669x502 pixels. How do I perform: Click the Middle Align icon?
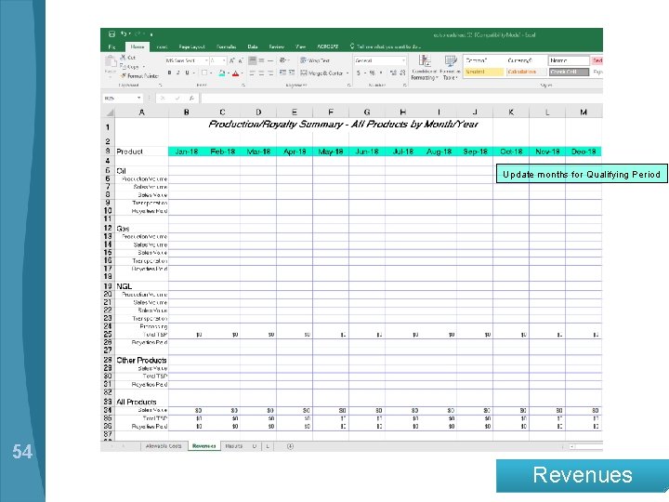[261, 60]
